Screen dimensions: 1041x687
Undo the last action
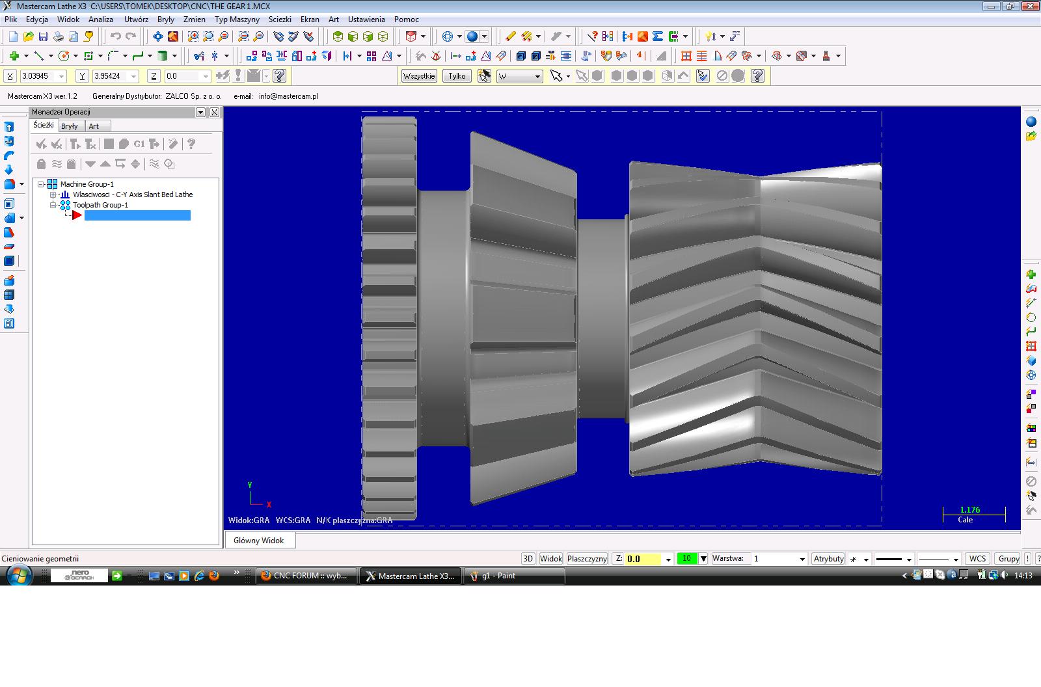[x=115, y=36]
